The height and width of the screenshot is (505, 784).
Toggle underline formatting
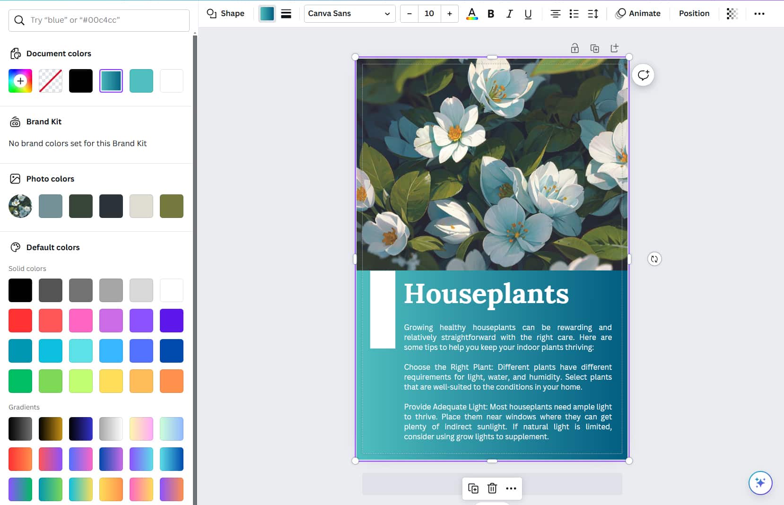point(528,14)
